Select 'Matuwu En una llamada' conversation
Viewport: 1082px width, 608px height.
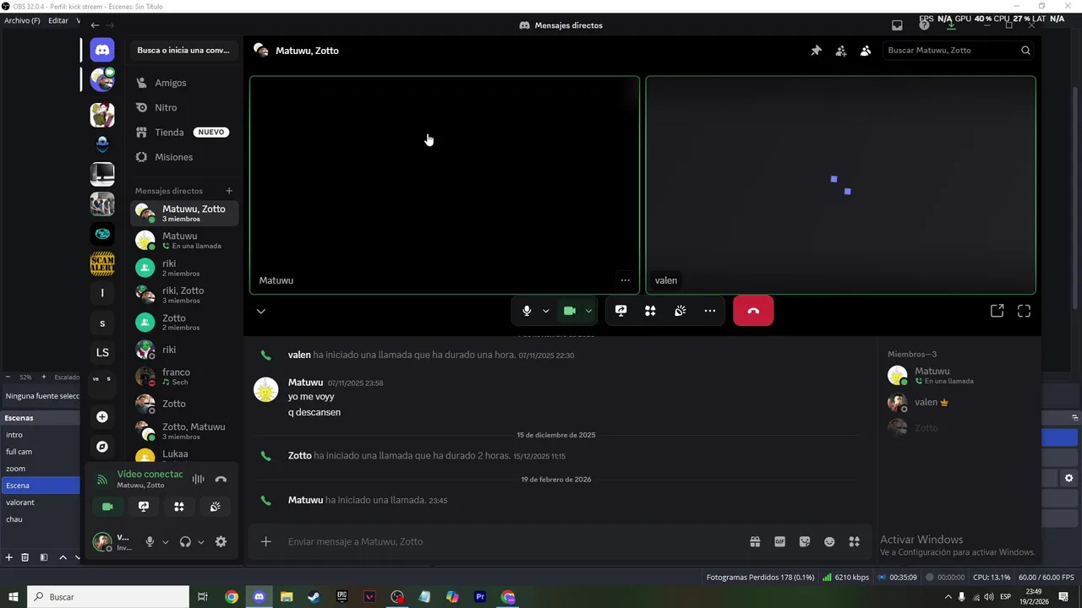183,241
